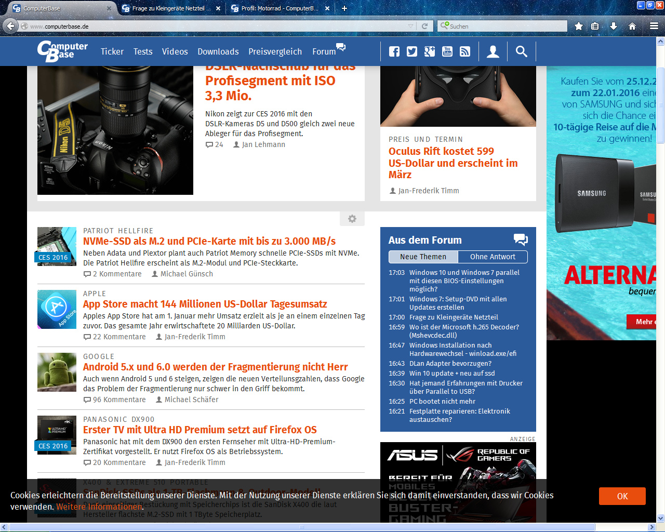The width and height of the screenshot is (665, 532).
Task: Open '22 Kommentare' on App Store article
Action: tap(115, 337)
